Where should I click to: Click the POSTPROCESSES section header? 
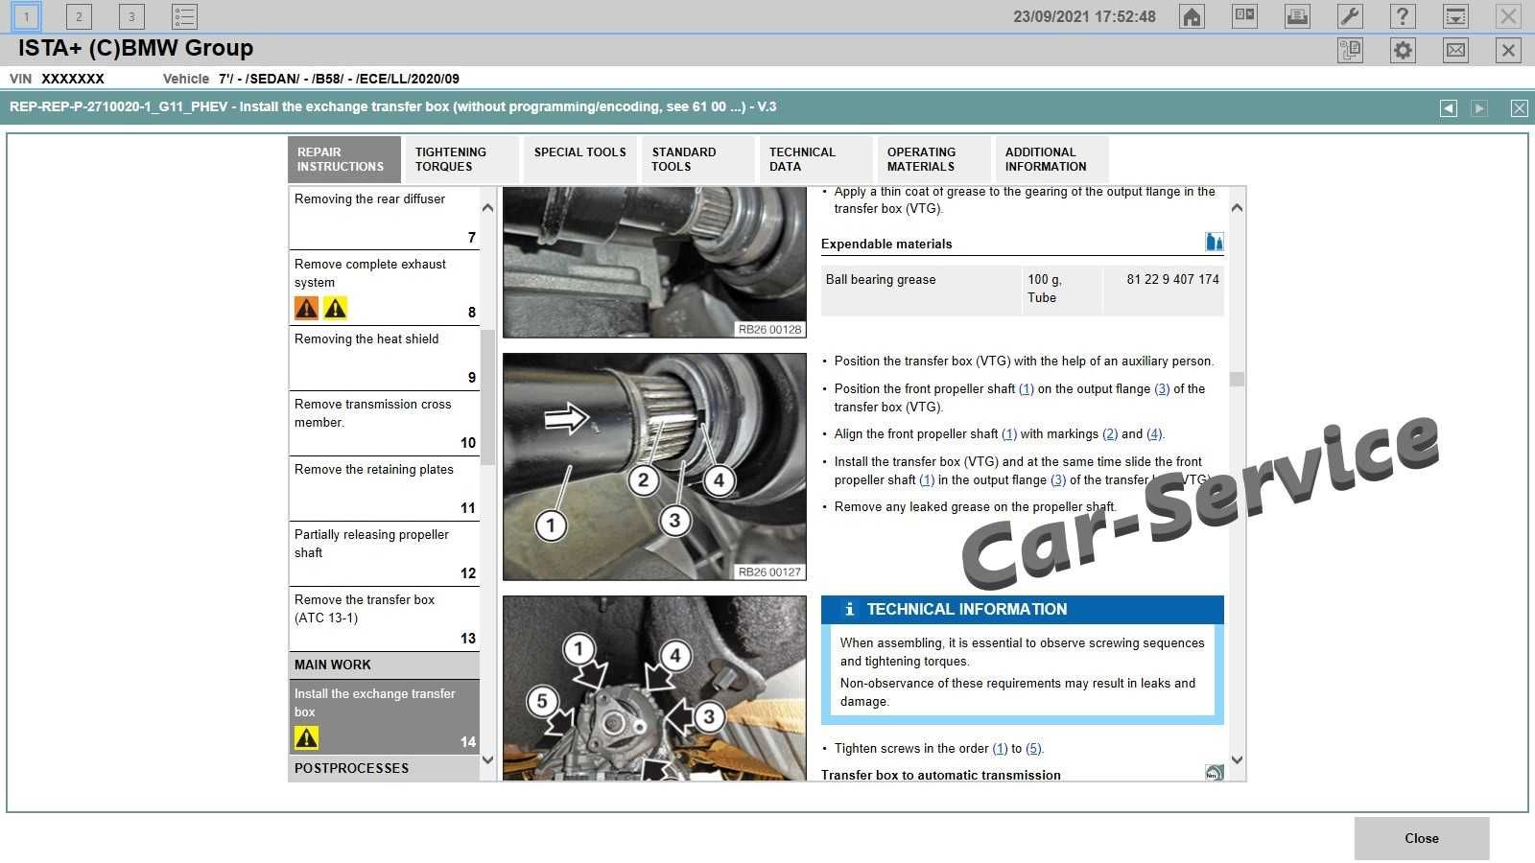[384, 768]
